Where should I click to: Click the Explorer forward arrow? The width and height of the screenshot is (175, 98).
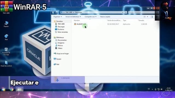(x=57, y=12)
